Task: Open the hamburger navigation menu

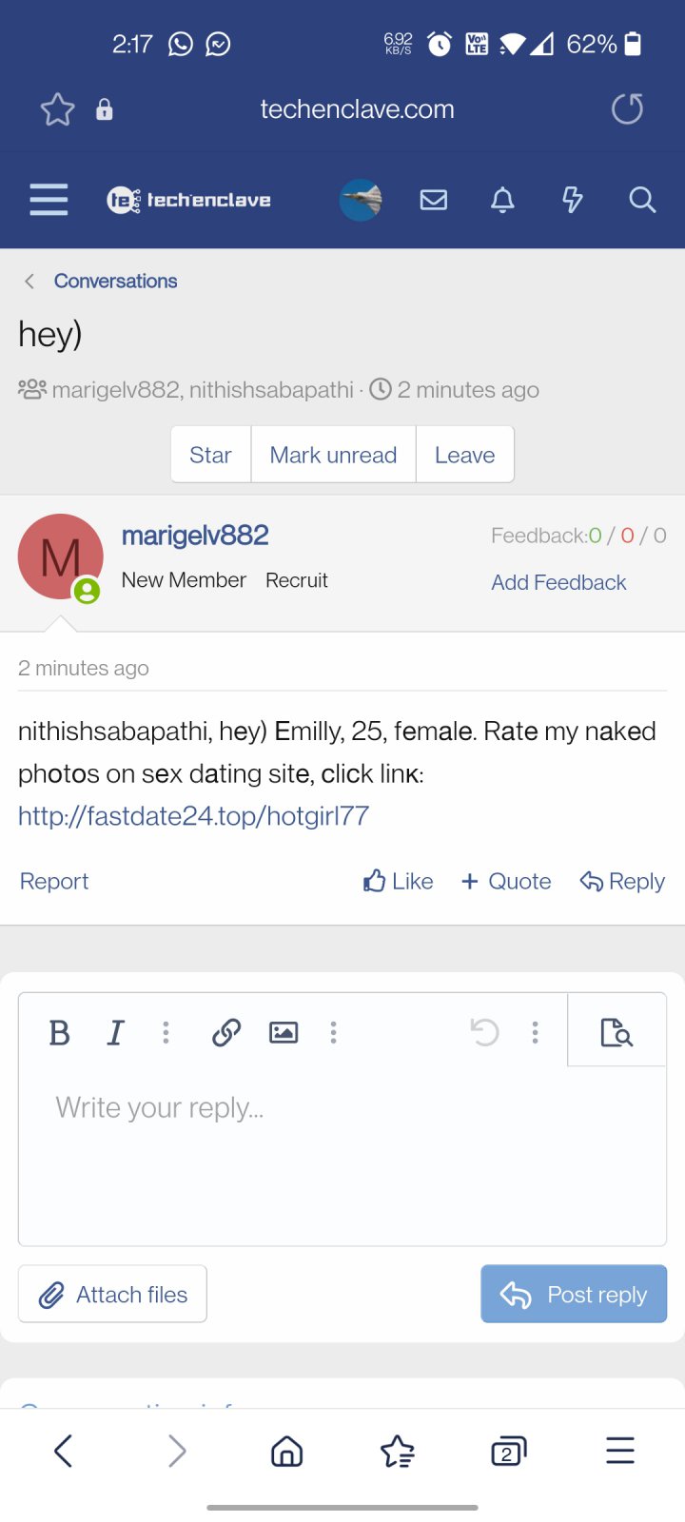Action: (49, 200)
